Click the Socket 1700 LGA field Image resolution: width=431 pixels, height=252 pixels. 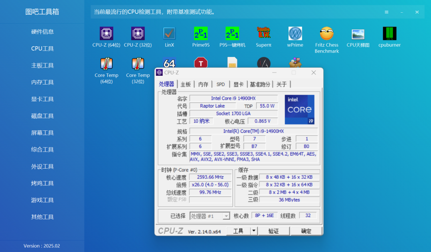pyautogui.click(x=233, y=113)
